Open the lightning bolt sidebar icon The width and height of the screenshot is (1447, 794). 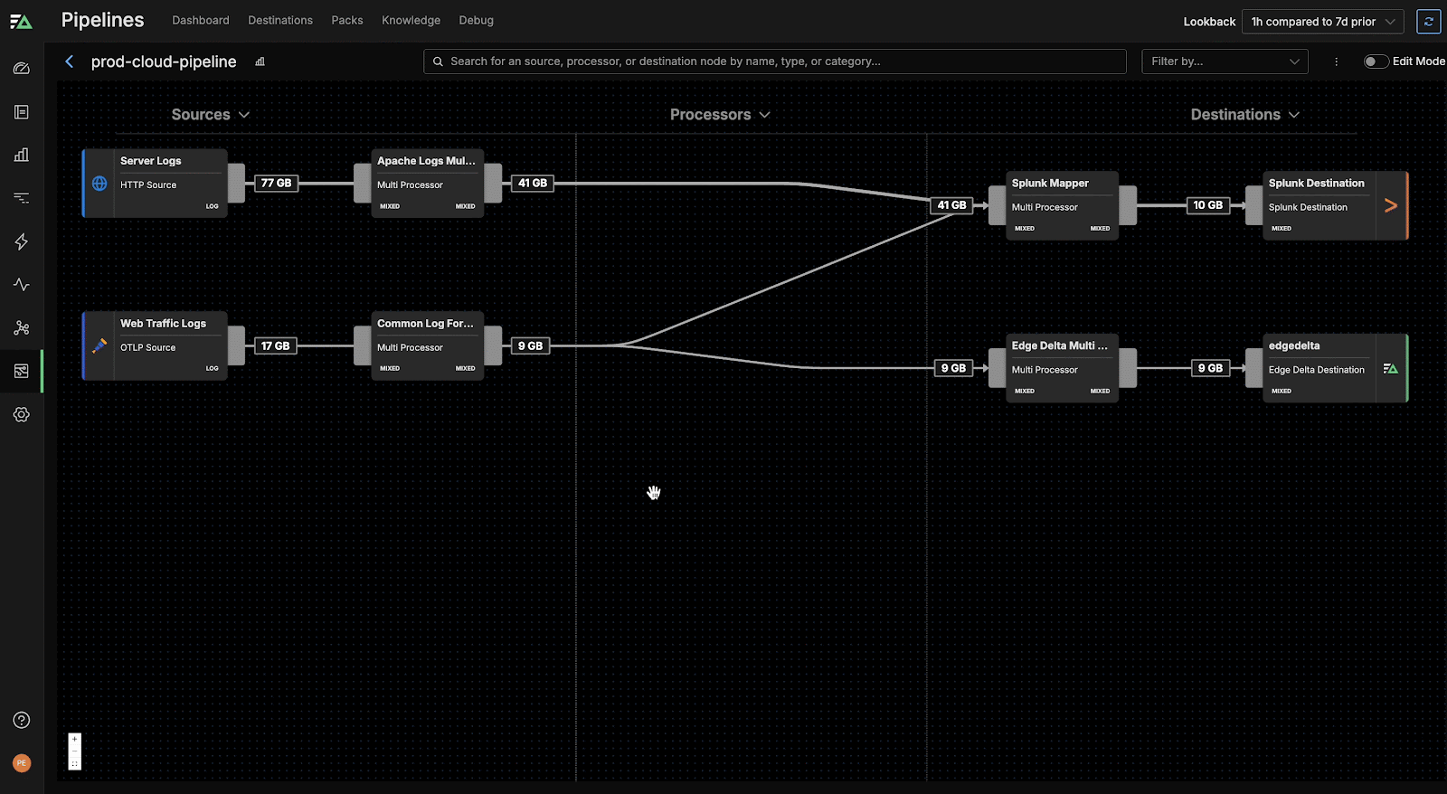point(22,241)
